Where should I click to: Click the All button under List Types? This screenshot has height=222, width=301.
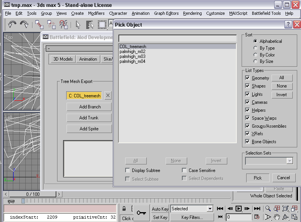(282, 78)
